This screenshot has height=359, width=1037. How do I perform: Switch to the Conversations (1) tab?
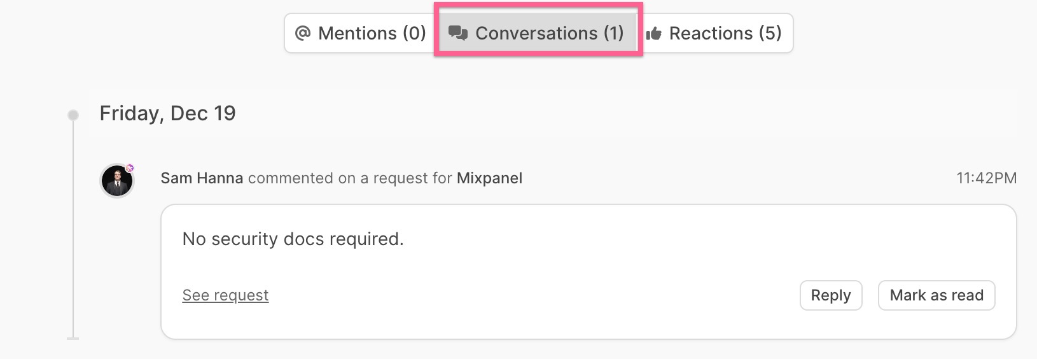click(x=538, y=33)
